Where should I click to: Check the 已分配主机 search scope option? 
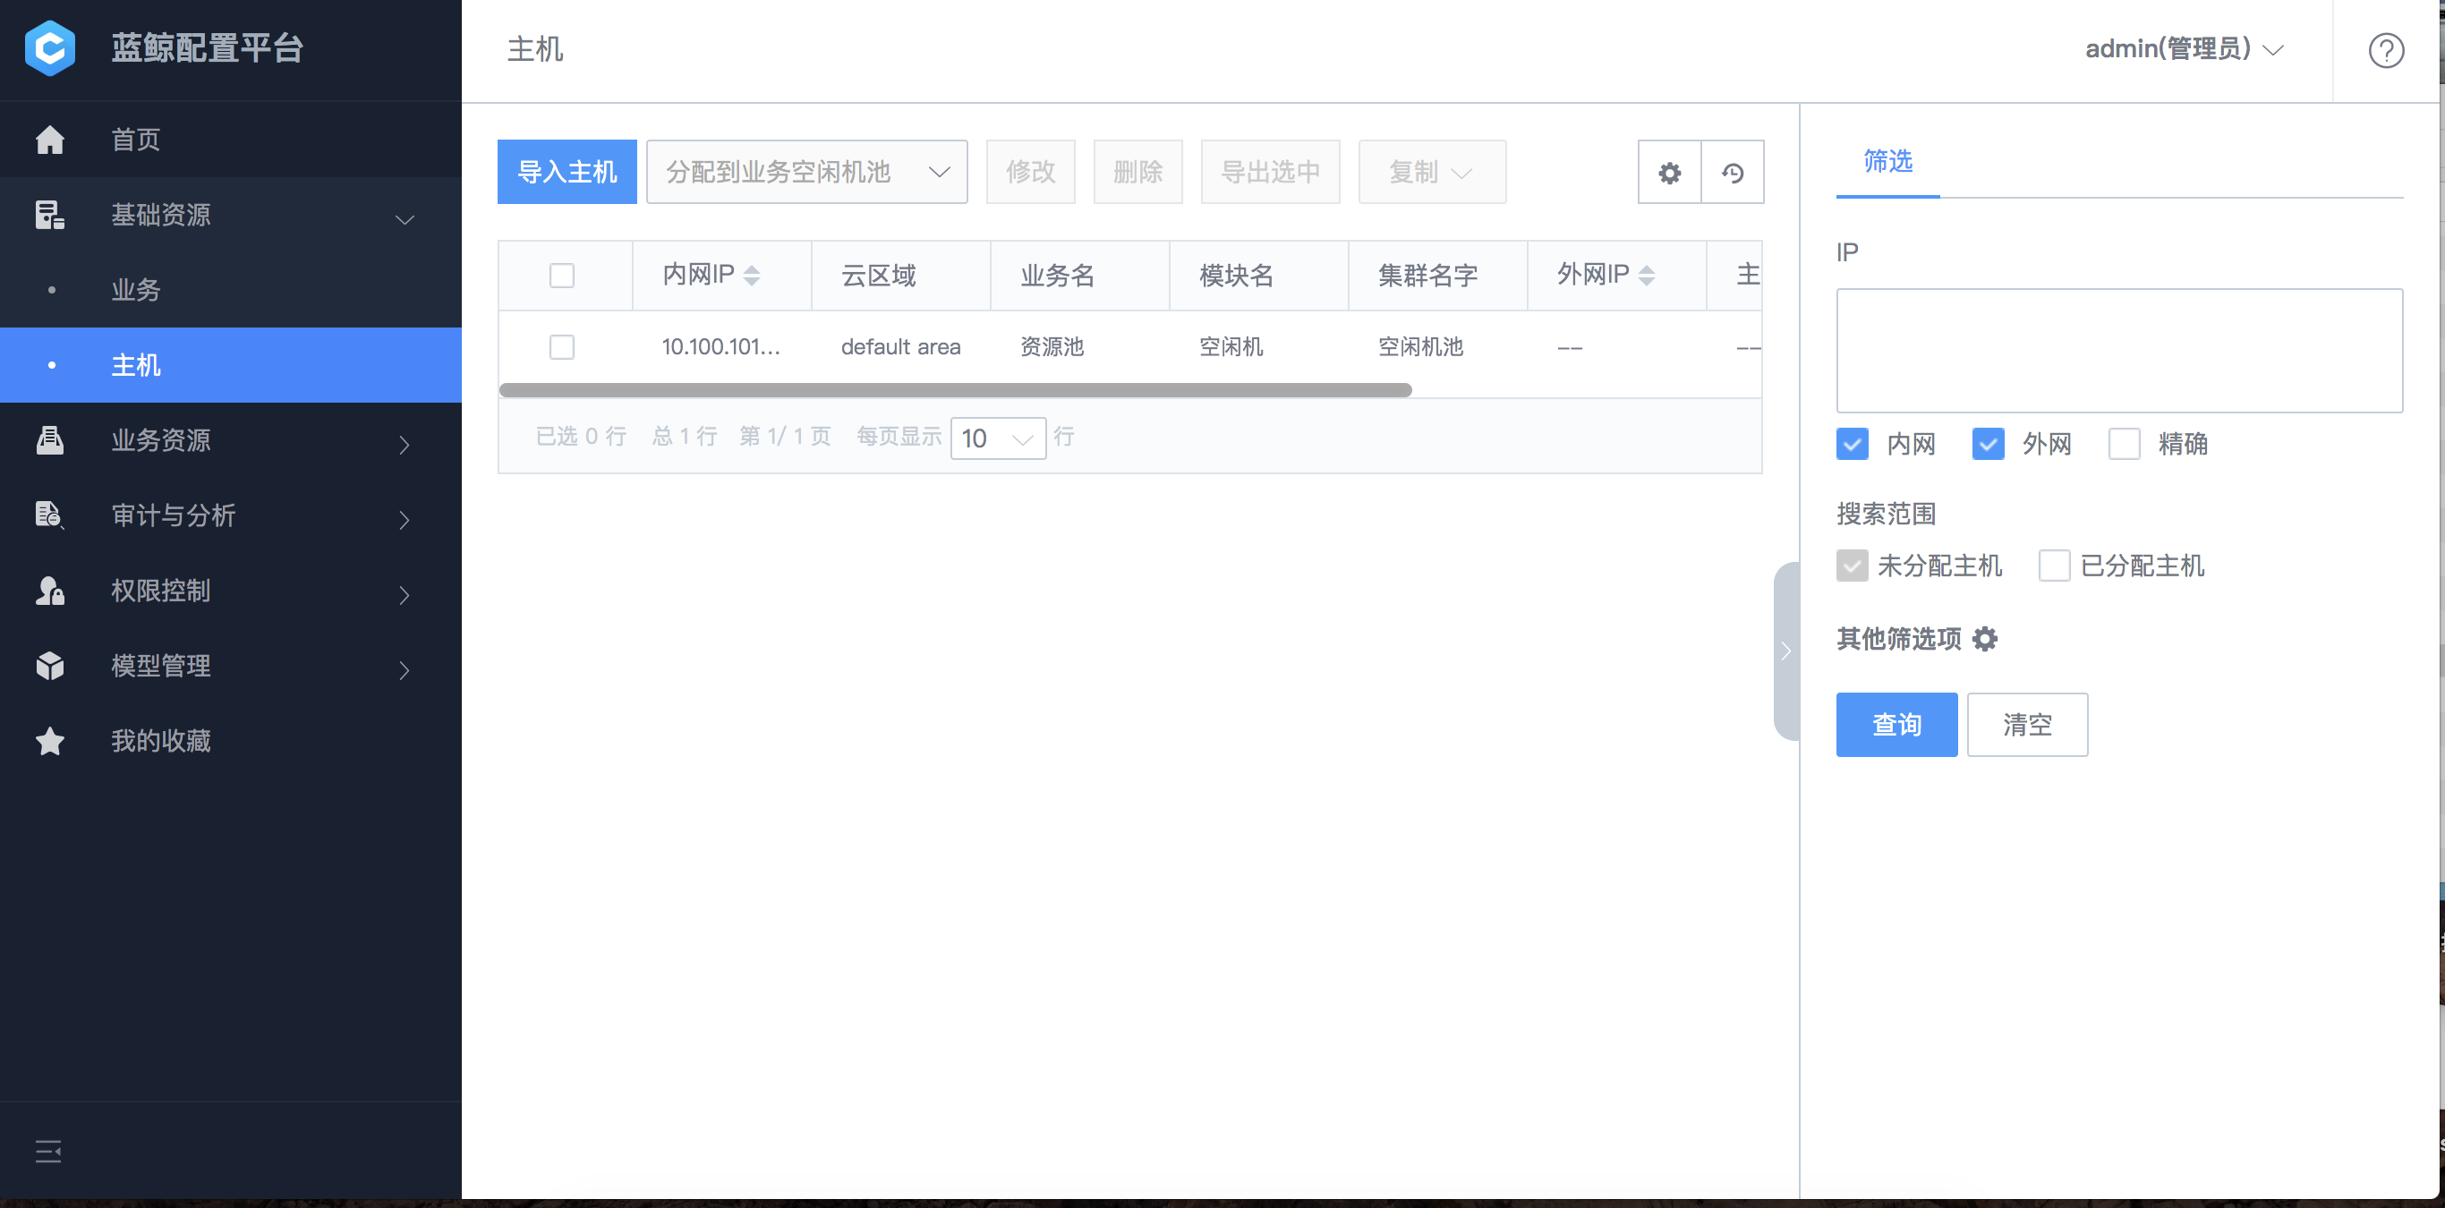(2054, 566)
